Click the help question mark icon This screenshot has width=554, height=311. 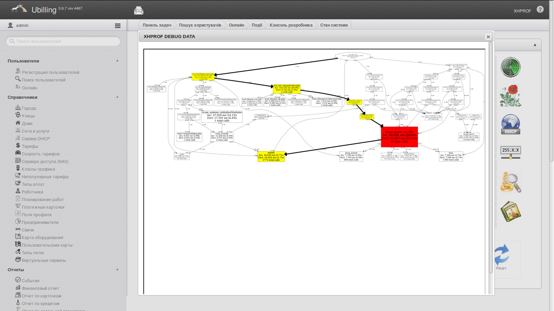coord(540,10)
